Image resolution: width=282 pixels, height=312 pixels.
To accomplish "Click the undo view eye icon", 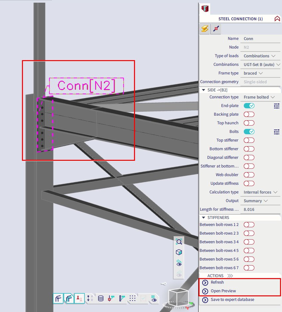I will tap(179, 263).
